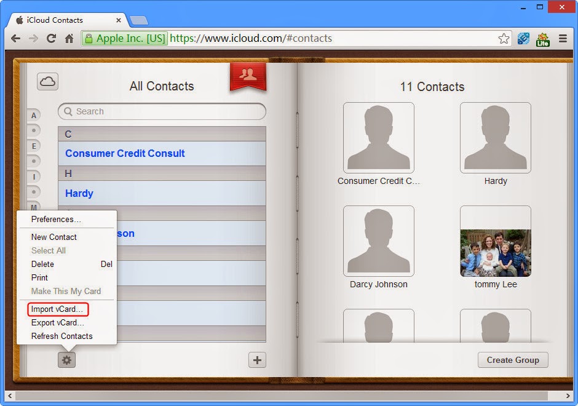578x406 pixels.
Task: Open tommy Lee family photo thumbnail
Action: [496, 241]
